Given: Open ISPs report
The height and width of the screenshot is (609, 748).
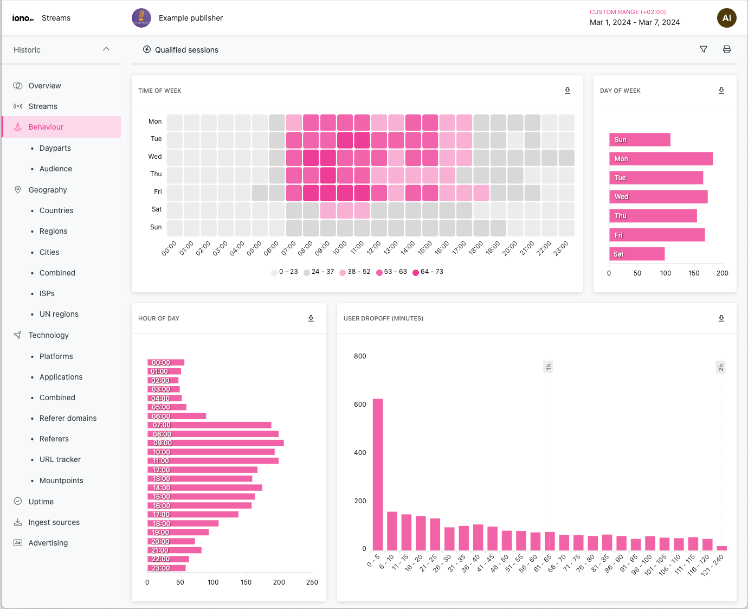Looking at the screenshot, I should pyautogui.click(x=47, y=293).
